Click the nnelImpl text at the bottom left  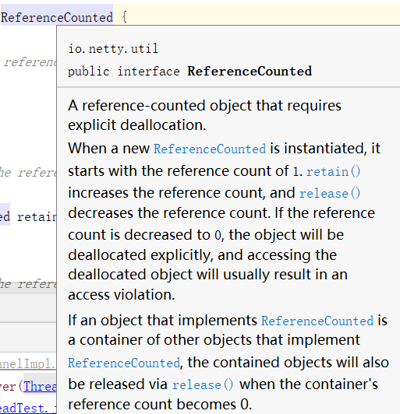28,364
